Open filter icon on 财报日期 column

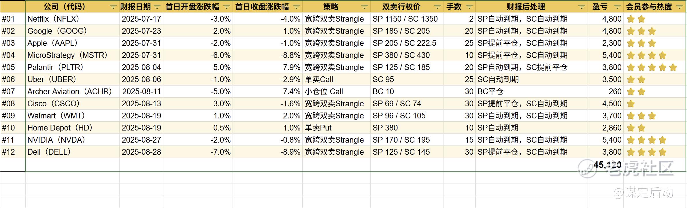tap(157, 7)
